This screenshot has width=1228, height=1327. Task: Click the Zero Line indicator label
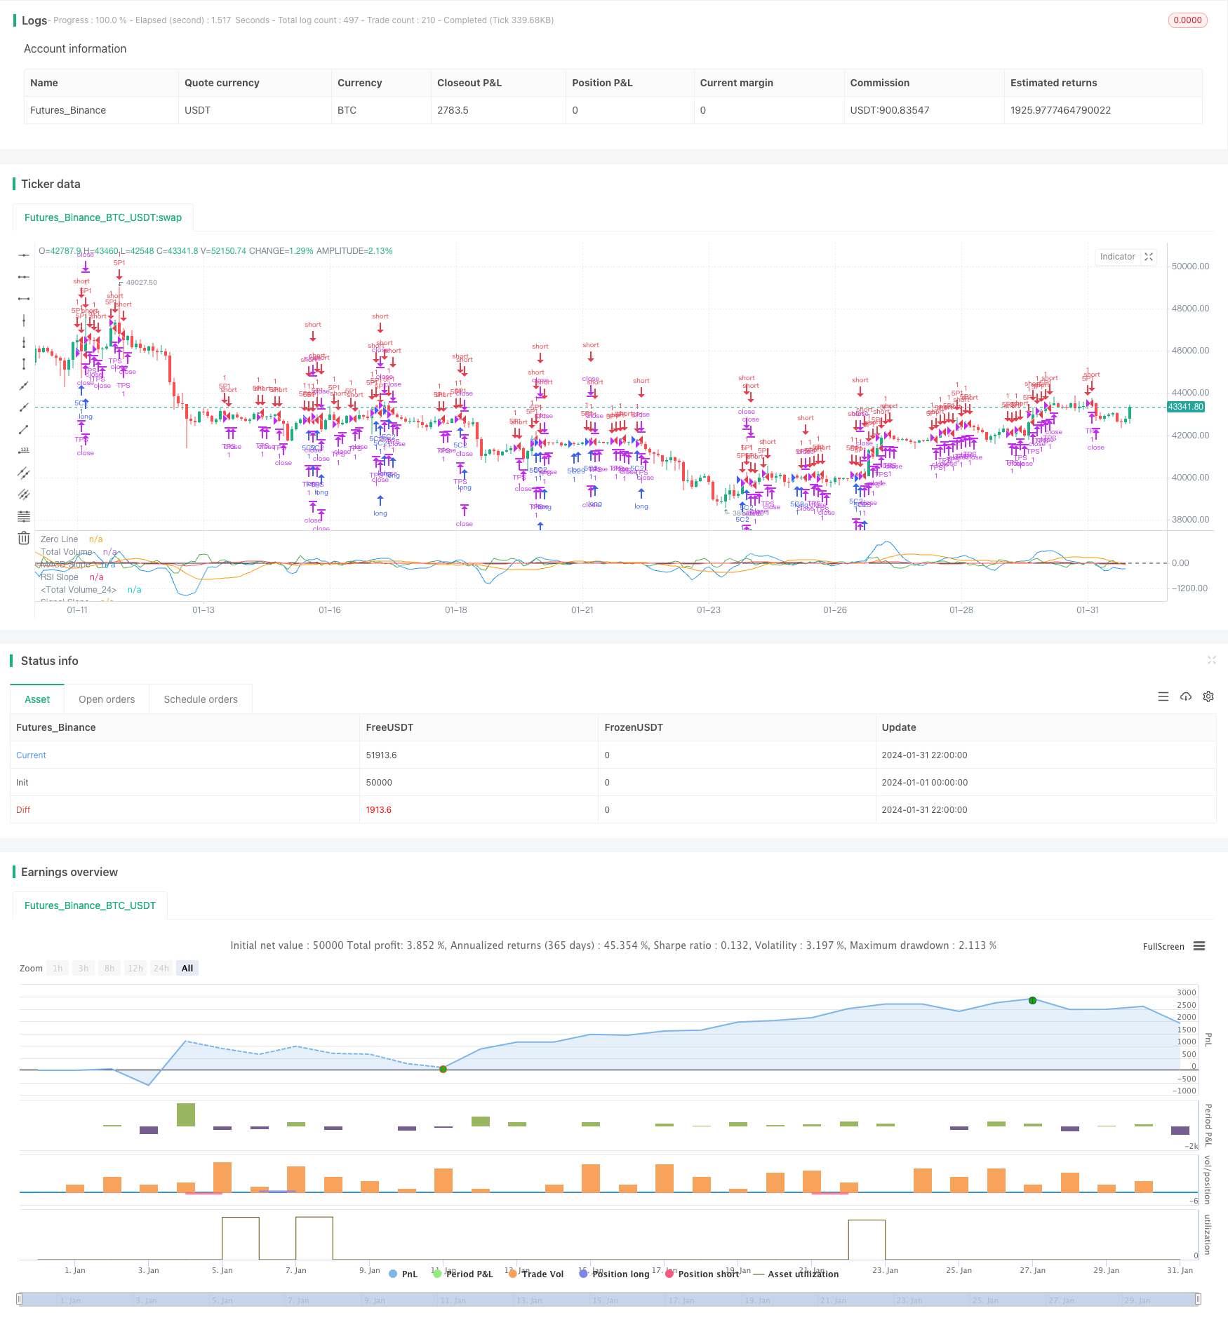[59, 539]
